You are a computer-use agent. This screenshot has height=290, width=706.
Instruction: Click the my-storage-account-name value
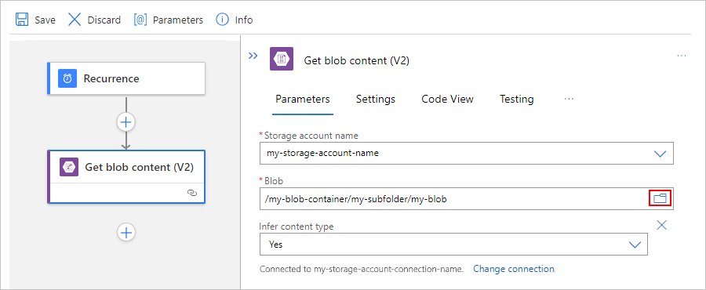click(x=323, y=153)
